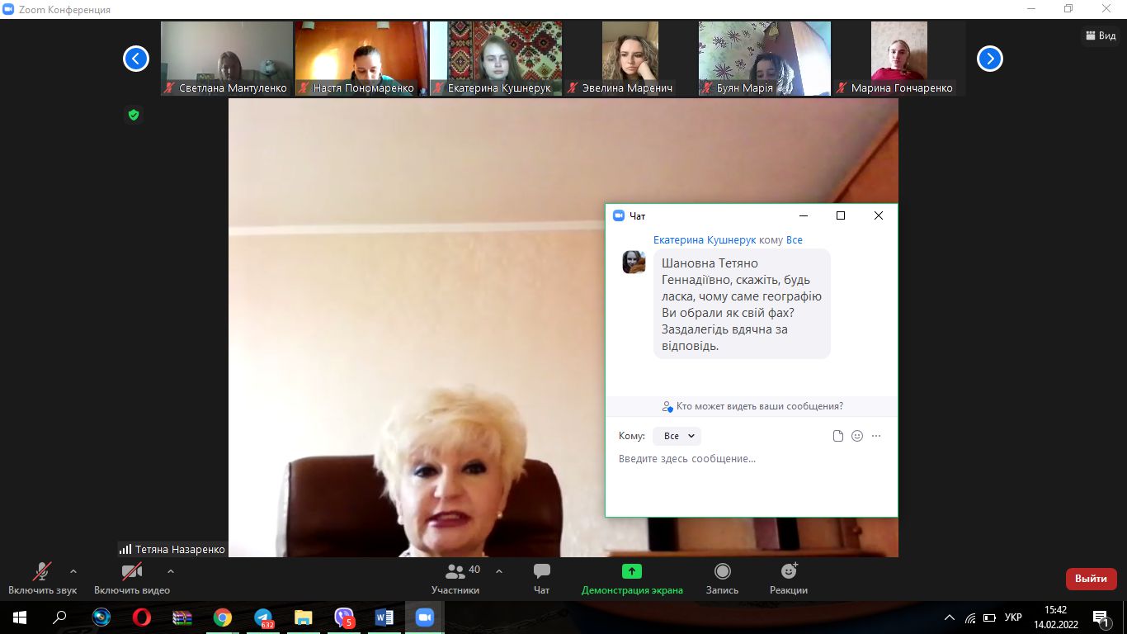Click the file attachment icon in chat
This screenshot has width=1127, height=634.
(838, 436)
